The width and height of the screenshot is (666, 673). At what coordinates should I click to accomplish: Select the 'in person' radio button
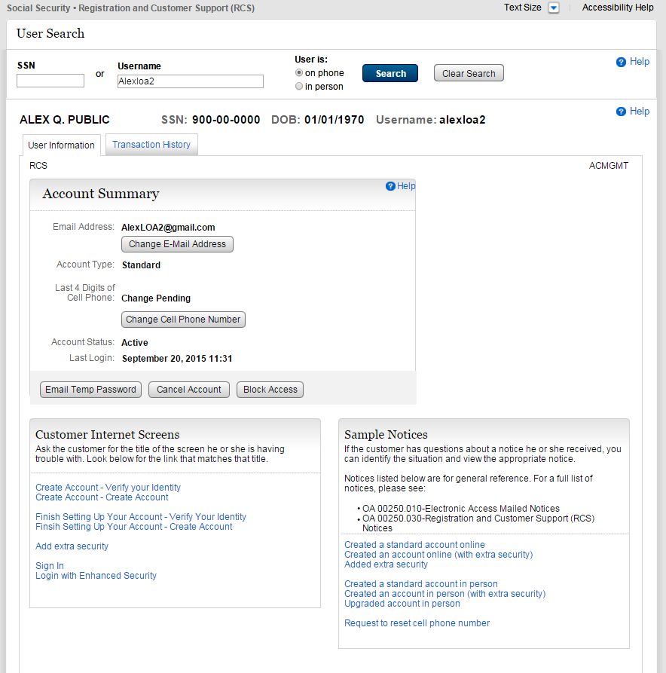click(299, 86)
